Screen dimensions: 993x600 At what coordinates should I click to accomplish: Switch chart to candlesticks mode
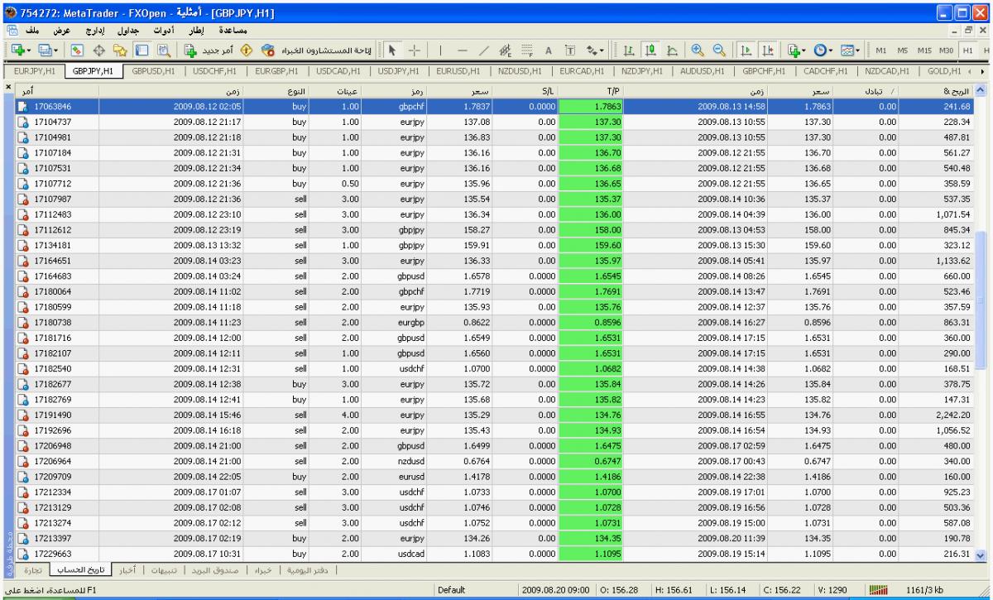pos(649,49)
